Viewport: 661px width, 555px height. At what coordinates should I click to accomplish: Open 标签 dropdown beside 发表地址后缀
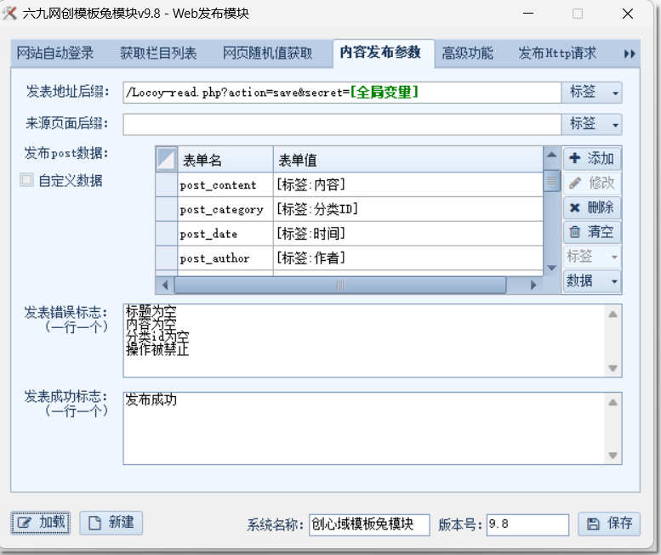(x=591, y=93)
